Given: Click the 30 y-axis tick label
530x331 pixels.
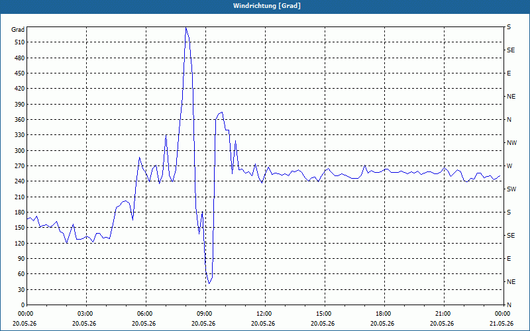Looking at the screenshot, I should (21, 290).
